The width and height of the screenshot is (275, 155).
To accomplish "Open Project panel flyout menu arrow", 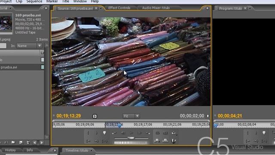I will coord(46,8).
